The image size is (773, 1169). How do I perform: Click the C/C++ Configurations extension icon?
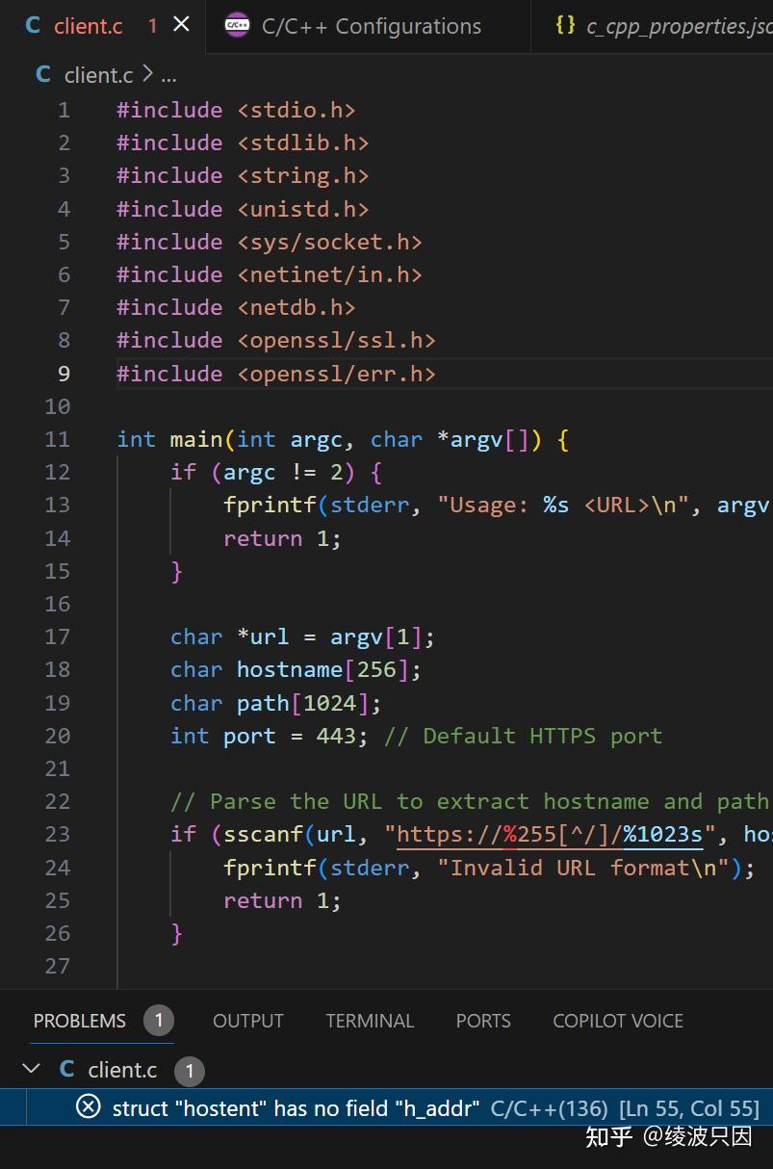[x=238, y=25]
